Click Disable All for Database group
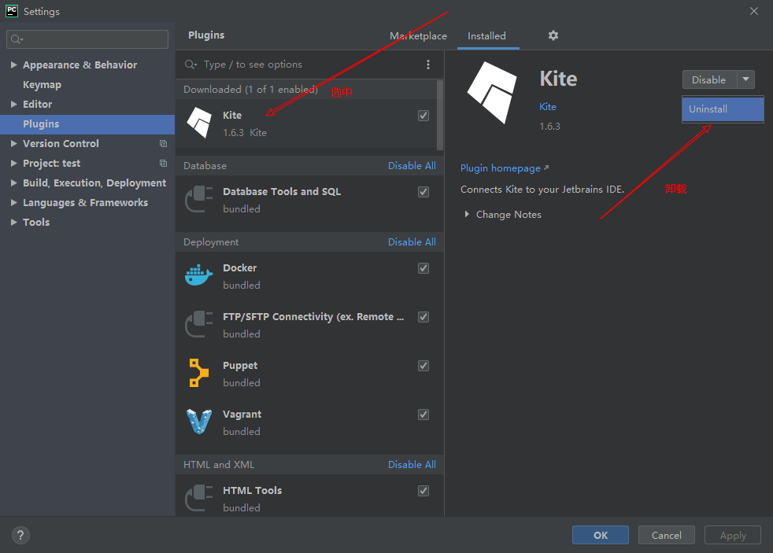This screenshot has width=773, height=553. click(x=412, y=165)
